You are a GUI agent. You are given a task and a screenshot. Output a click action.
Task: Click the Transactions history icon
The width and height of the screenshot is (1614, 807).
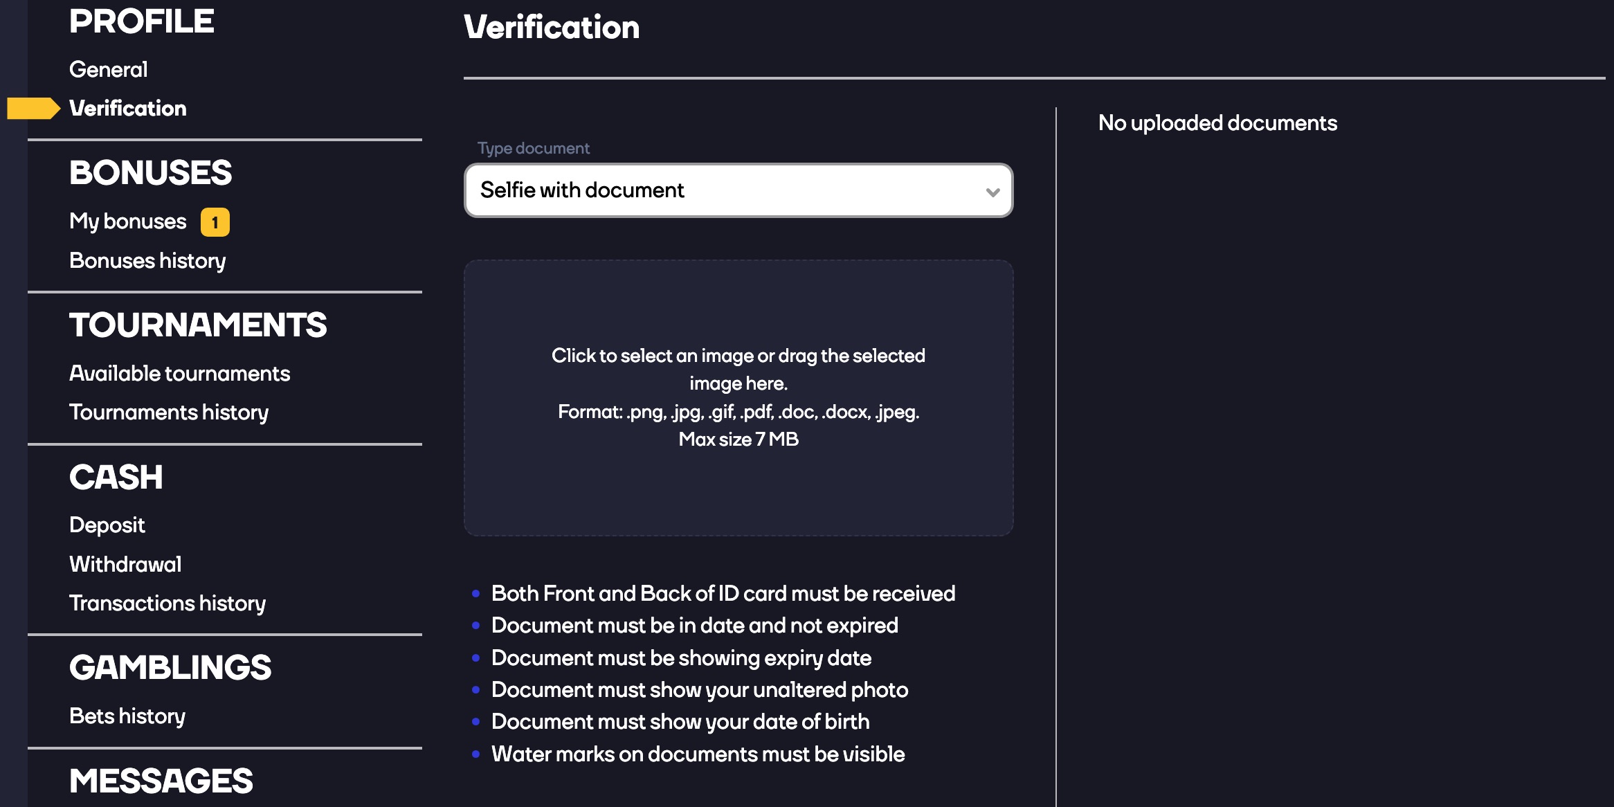pyautogui.click(x=167, y=602)
